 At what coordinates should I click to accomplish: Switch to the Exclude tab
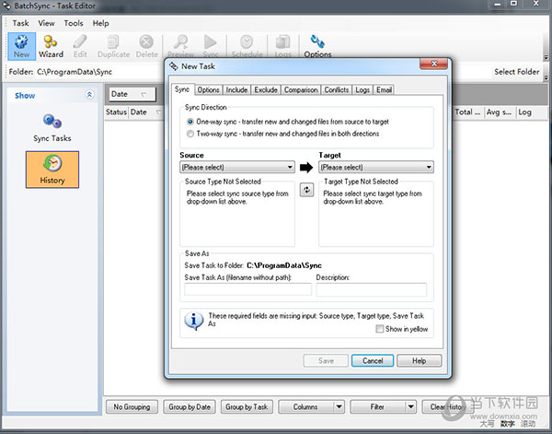pos(266,90)
